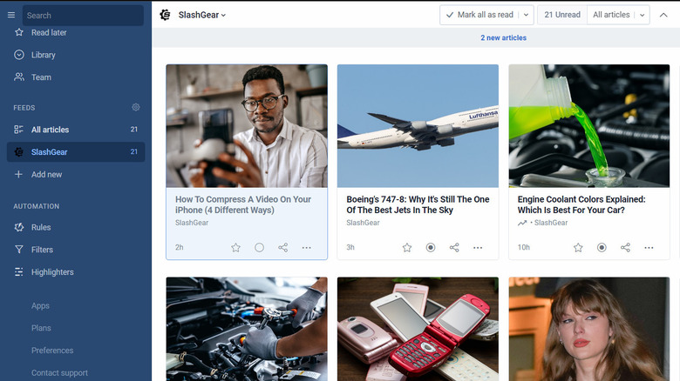Screen dimensions: 680x381
Task: Share the iPhone video compress article
Action: tap(282, 248)
